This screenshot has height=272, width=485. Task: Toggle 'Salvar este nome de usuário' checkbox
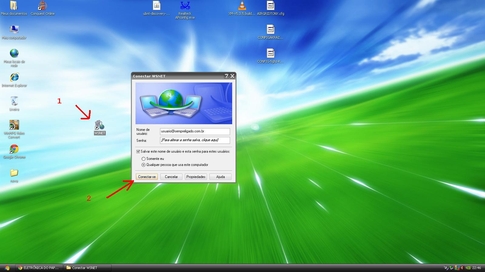tap(138, 151)
